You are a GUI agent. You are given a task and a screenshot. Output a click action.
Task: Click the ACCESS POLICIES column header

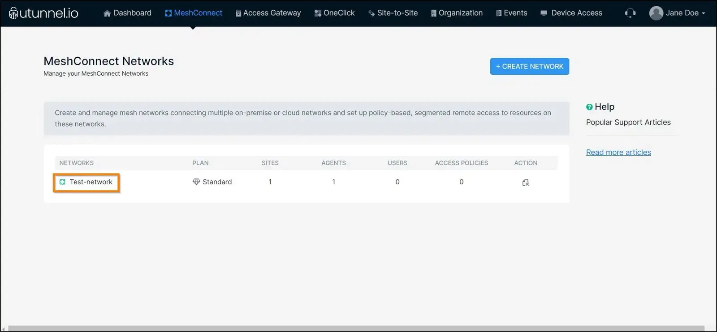(462, 163)
